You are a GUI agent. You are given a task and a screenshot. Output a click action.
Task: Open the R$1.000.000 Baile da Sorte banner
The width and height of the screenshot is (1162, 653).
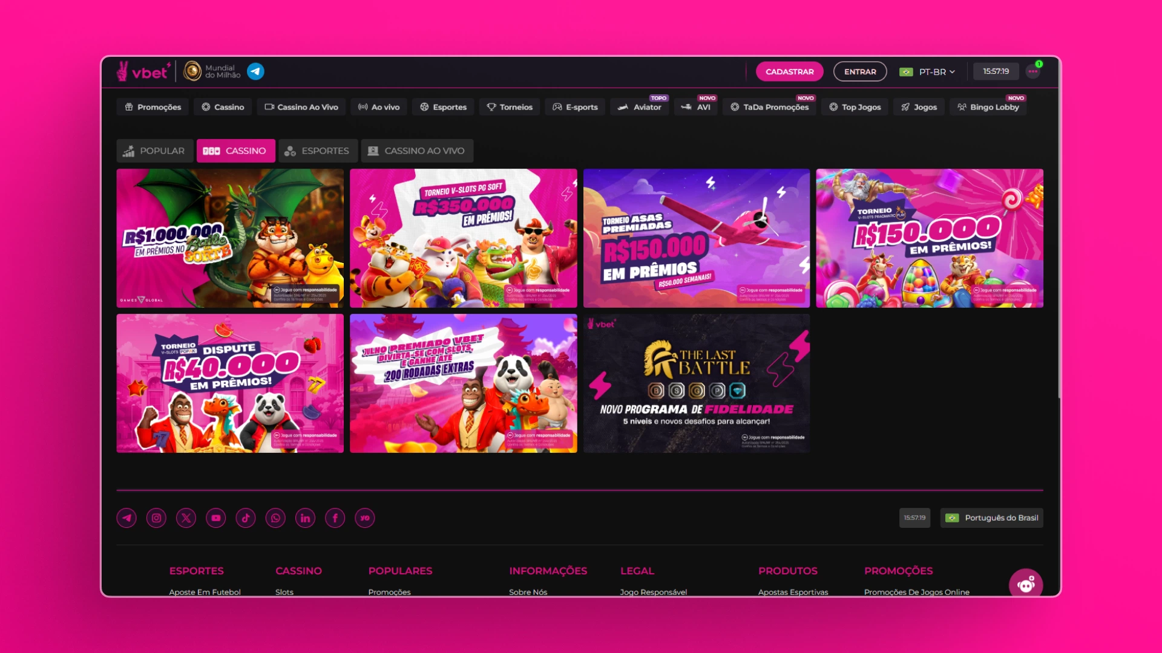230,238
